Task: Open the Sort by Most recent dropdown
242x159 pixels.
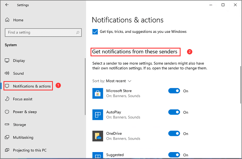Action: (119, 81)
